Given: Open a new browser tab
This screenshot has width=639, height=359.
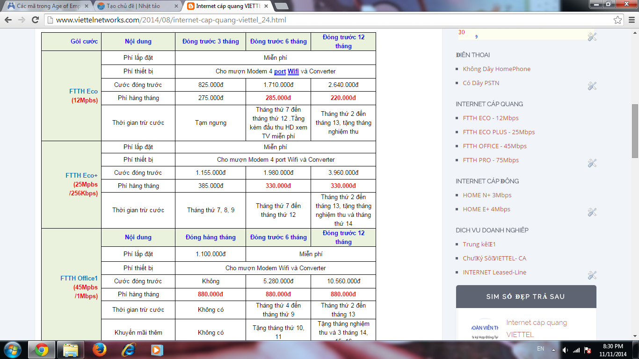Looking at the screenshot, I should [282, 6].
